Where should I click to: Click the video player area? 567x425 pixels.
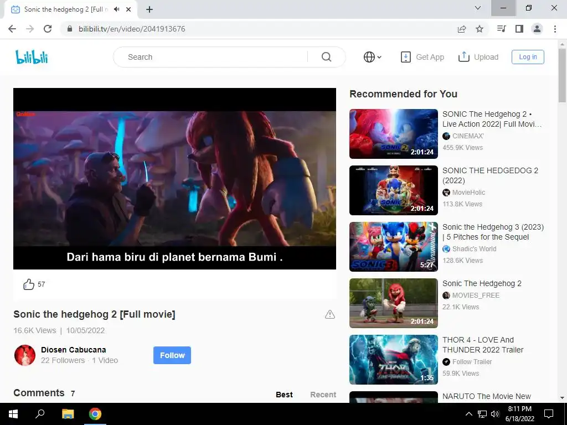(x=174, y=179)
